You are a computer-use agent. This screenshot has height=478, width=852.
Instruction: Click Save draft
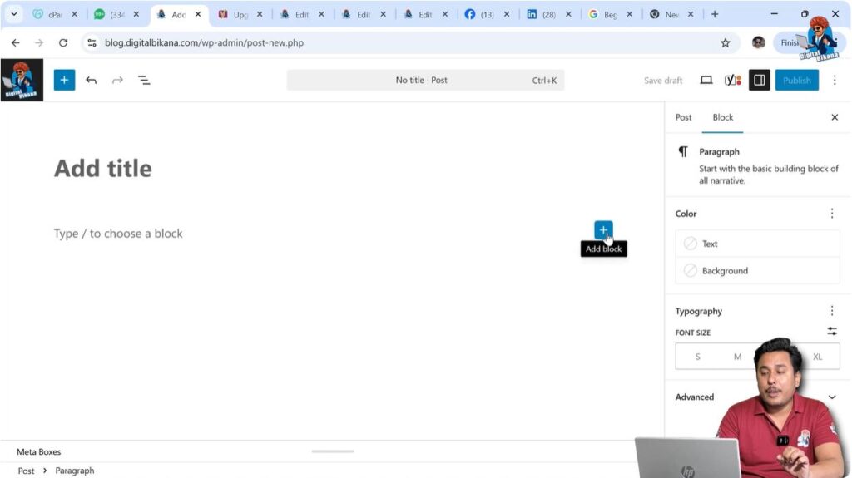pyautogui.click(x=663, y=81)
